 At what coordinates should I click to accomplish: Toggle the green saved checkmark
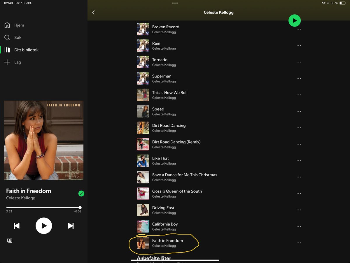pos(81,193)
